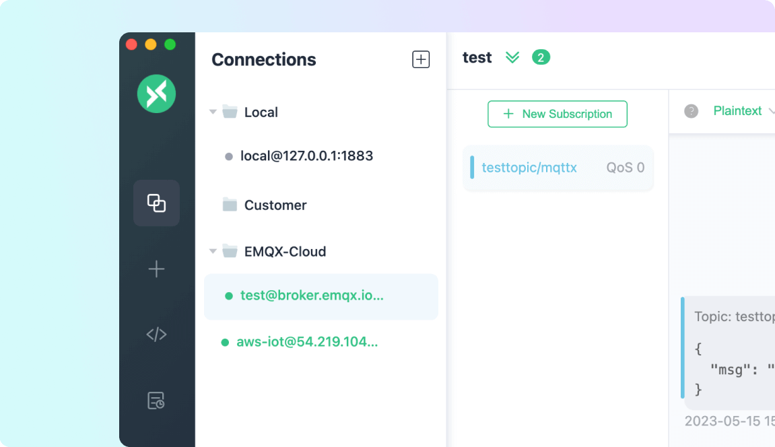Screen dimensions: 775x447
Task: Click the Customer folder icon
Action: click(229, 205)
